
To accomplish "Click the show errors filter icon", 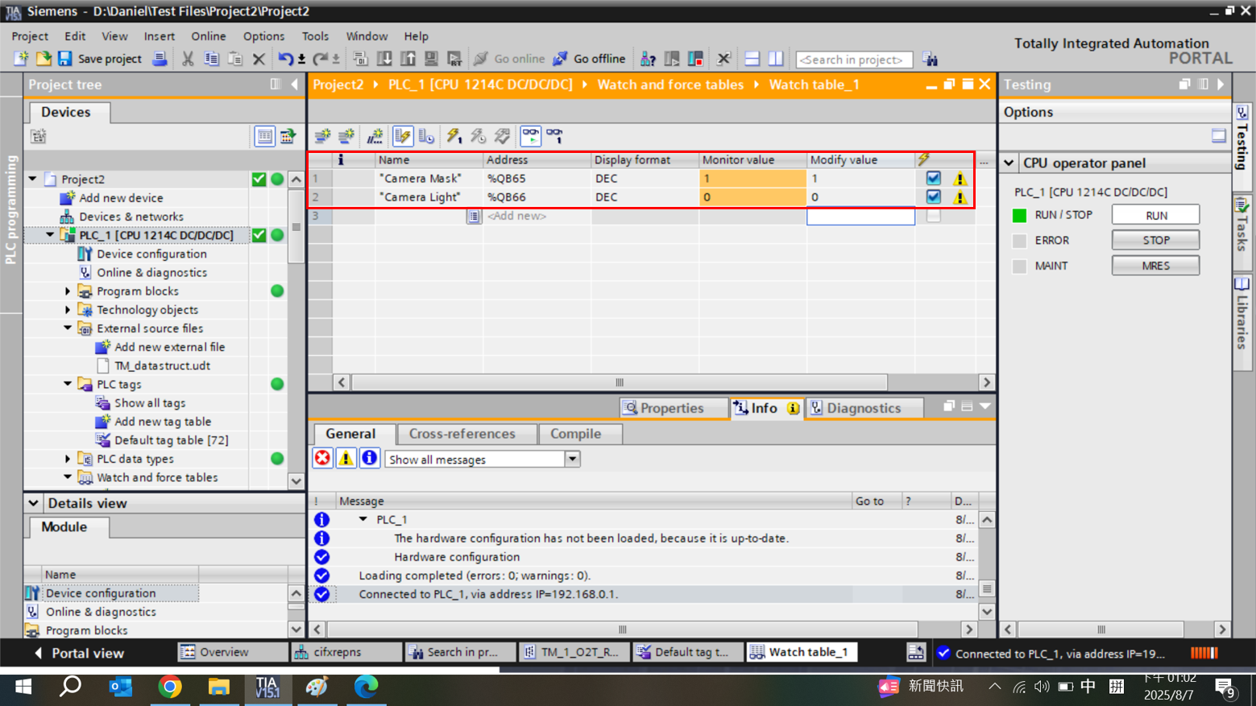I will (x=322, y=458).
